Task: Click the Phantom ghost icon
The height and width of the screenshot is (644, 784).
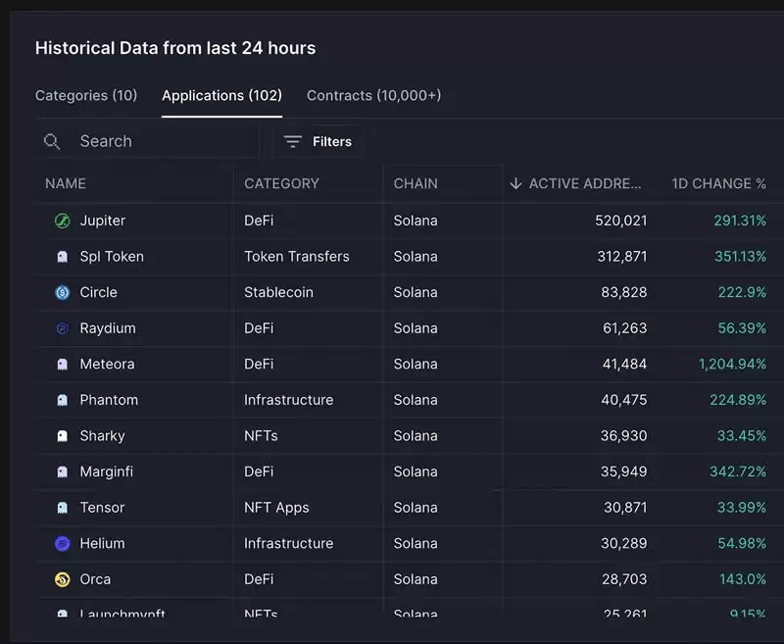Action: point(63,401)
